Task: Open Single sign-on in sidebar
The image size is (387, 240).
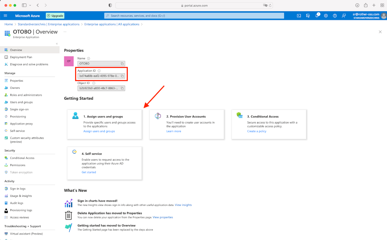Action: click(x=19, y=109)
